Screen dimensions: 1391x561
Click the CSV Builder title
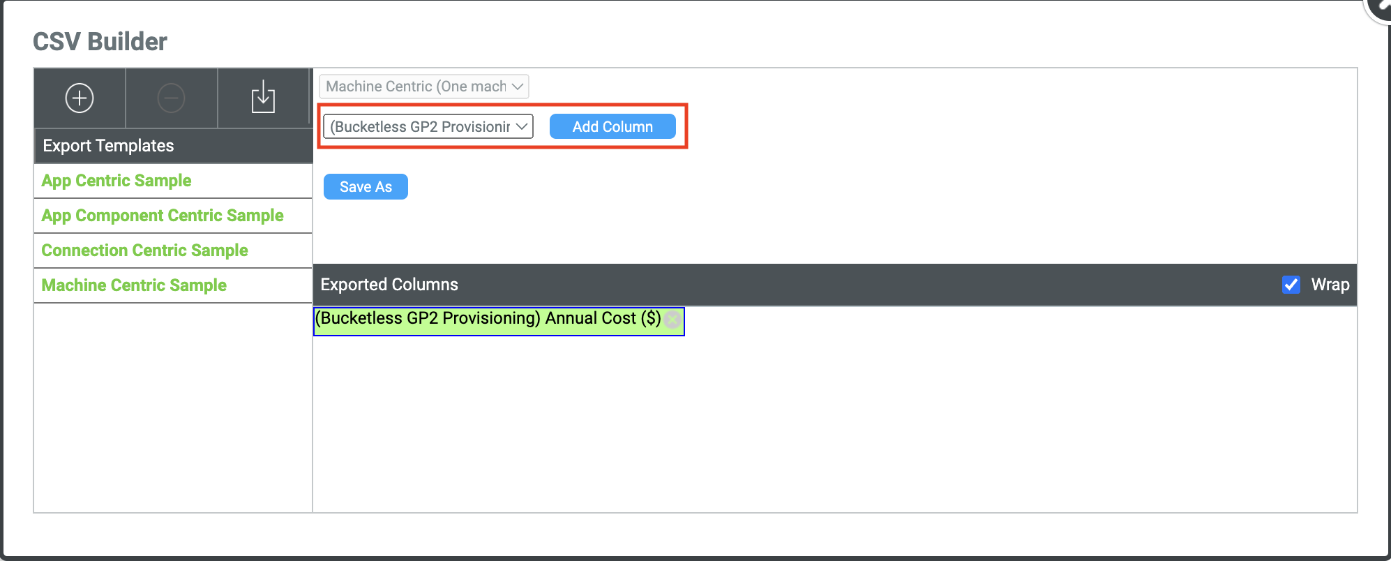100,42
